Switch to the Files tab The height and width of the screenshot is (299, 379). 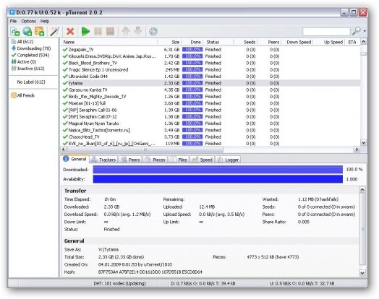(x=179, y=160)
